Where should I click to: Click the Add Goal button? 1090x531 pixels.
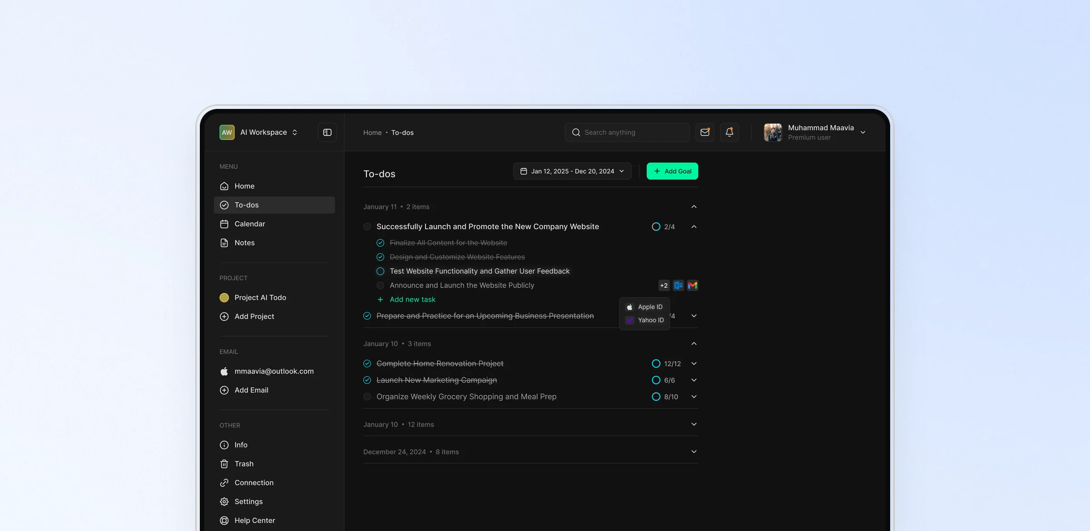point(672,171)
